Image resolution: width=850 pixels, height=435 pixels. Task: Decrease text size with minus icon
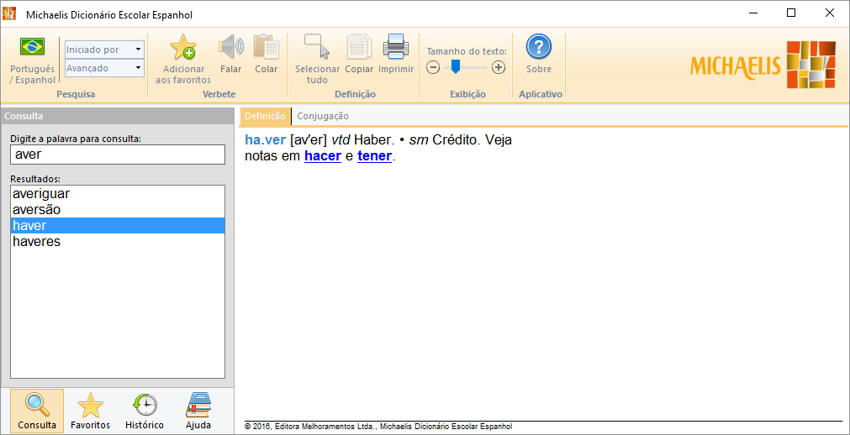pos(433,67)
